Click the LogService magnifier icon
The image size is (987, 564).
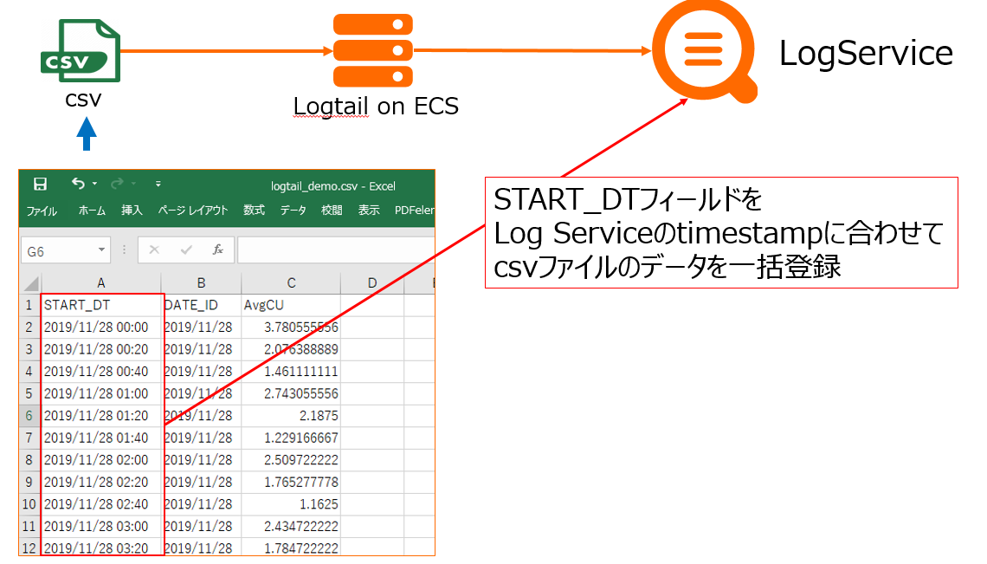point(705,52)
